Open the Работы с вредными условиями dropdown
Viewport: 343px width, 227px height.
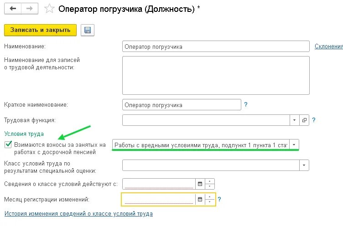(295, 145)
